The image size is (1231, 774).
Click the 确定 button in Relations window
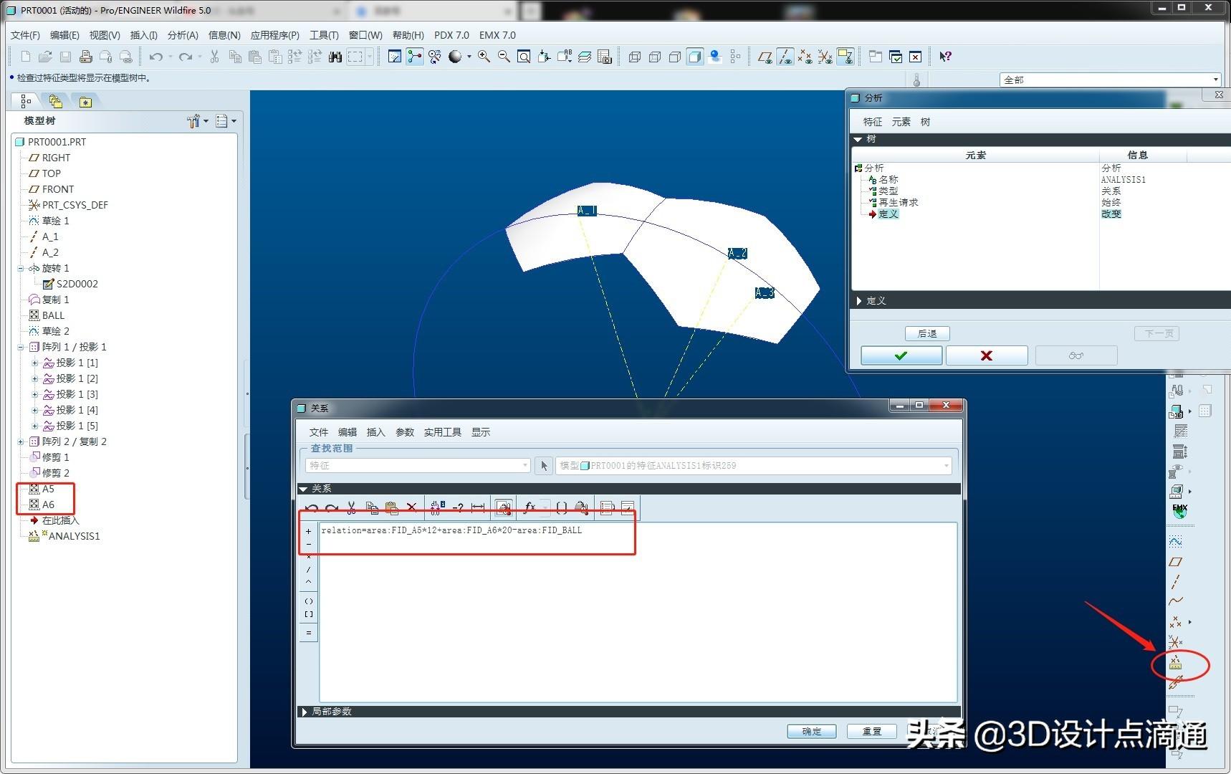tap(812, 731)
